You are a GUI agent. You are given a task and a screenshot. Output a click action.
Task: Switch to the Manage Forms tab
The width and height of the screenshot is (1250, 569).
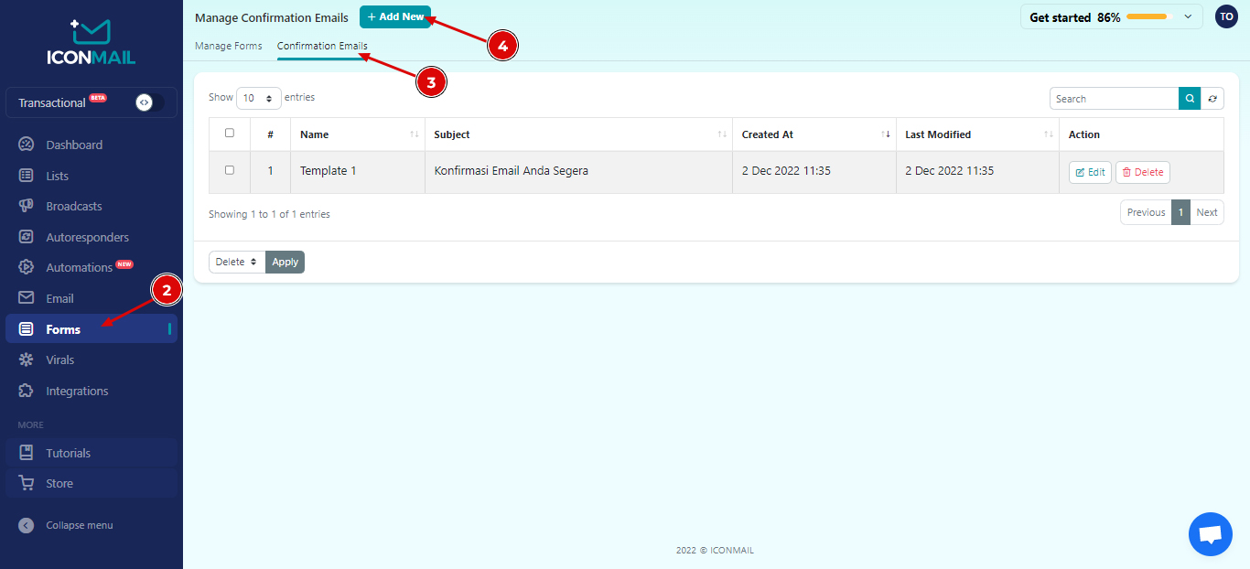[x=228, y=46]
